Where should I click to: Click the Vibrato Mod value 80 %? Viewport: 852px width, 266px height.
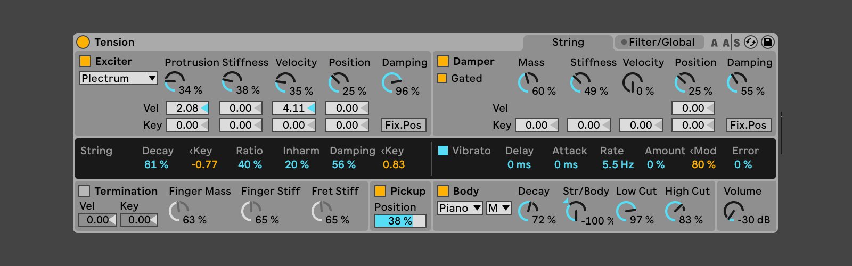(x=703, y=164)
